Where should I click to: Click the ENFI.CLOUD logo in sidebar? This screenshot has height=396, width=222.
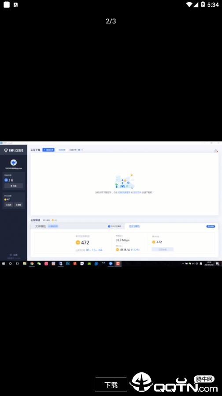tap(14, 150)
